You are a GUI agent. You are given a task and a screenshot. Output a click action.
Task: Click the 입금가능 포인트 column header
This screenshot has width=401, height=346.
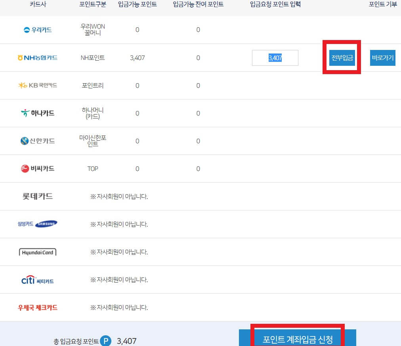pyautogui.click(x=137, y=4)
